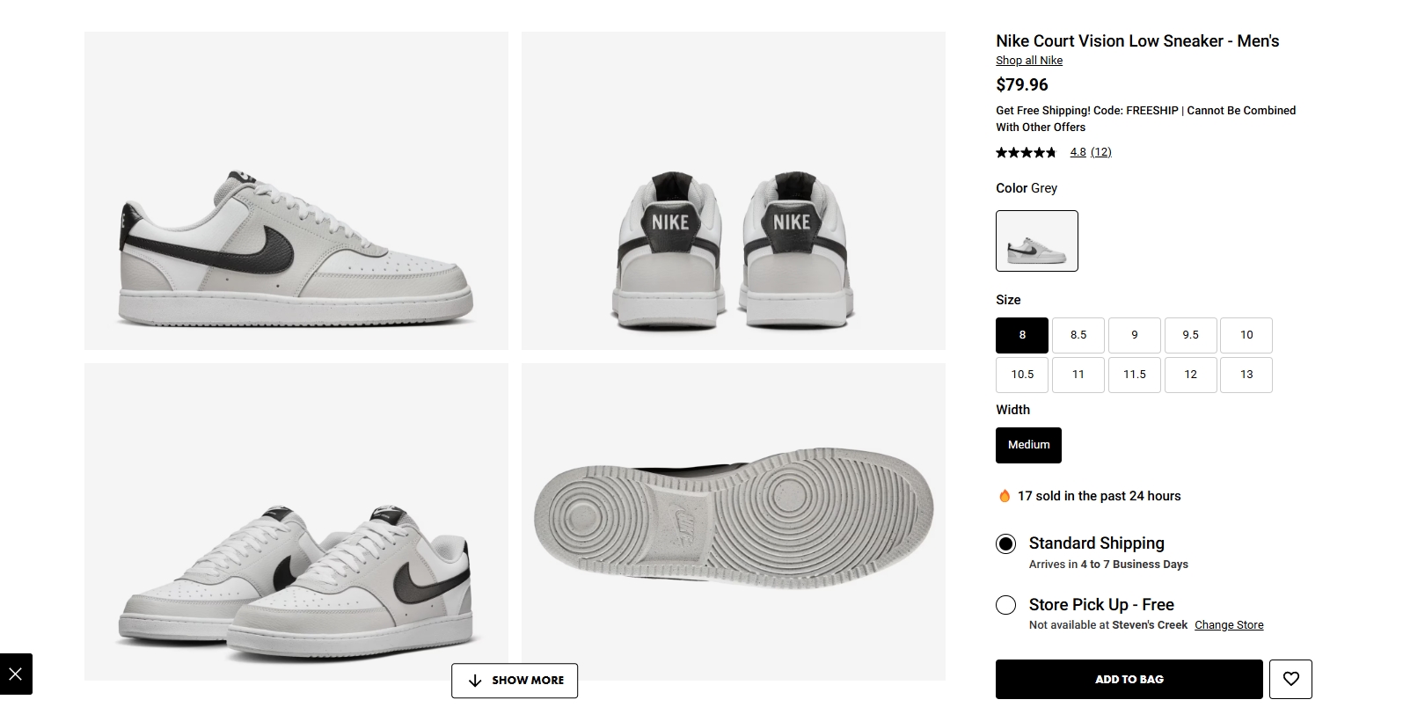This screenshot has width=1403, height=707.
Task: Select the Standard Shipping radio button
Action: pyautogui.click(x=1005, y=543)
